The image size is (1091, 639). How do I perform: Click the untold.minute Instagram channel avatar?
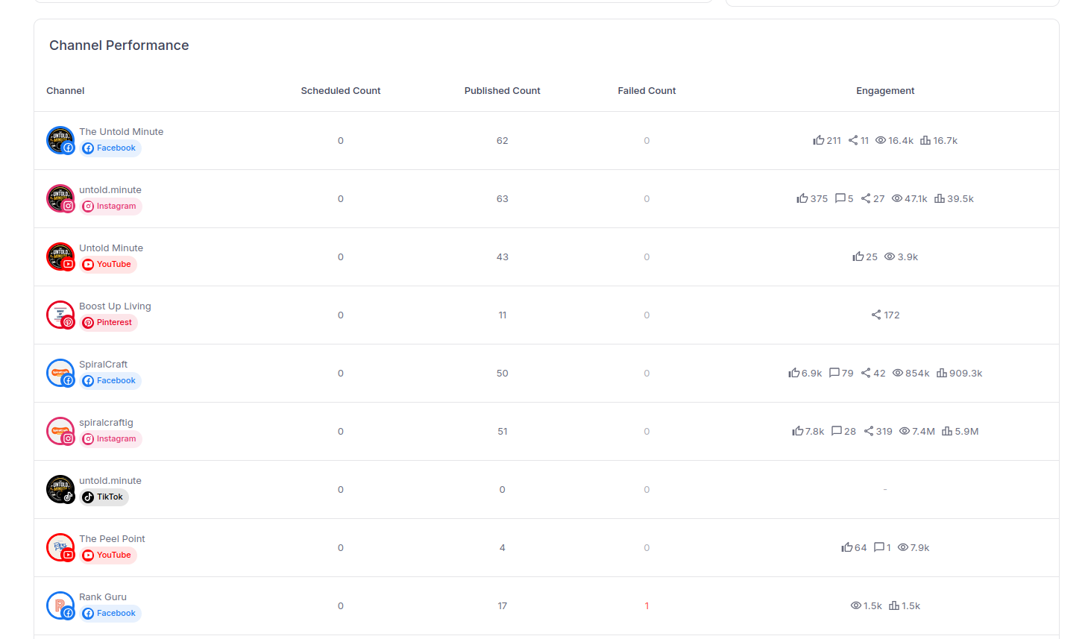tap(60, 198)
